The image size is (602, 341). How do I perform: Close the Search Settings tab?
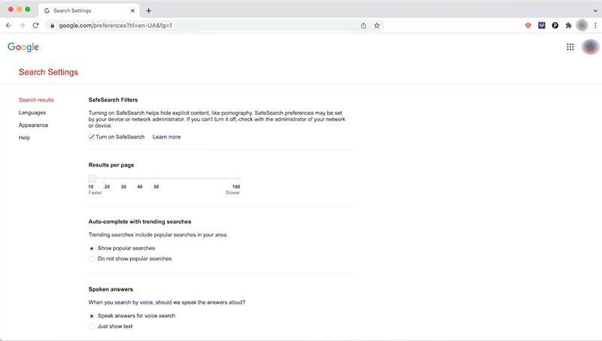pos(133,11)
